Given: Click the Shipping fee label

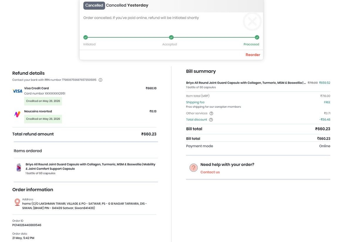Looking at the screenshot, I should 195,102.
